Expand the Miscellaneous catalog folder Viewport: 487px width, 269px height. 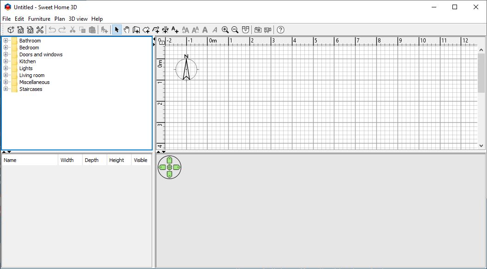(x=6, y=82)
